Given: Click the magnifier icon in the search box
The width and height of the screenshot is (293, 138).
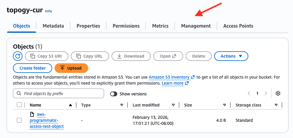Looking at the screenshot, I should tap(19, 93).
